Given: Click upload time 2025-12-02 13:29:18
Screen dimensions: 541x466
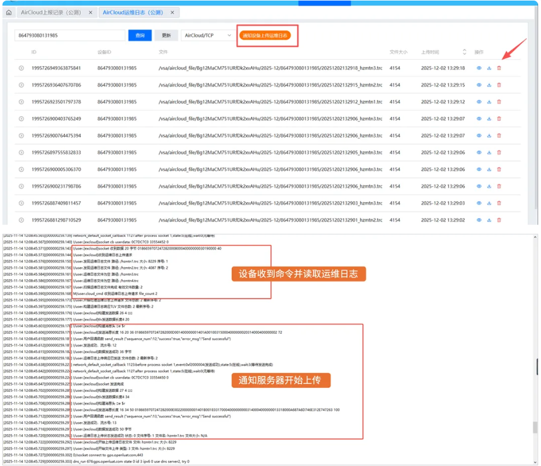Looking at the screenshot, I should (x=443, y=68).
